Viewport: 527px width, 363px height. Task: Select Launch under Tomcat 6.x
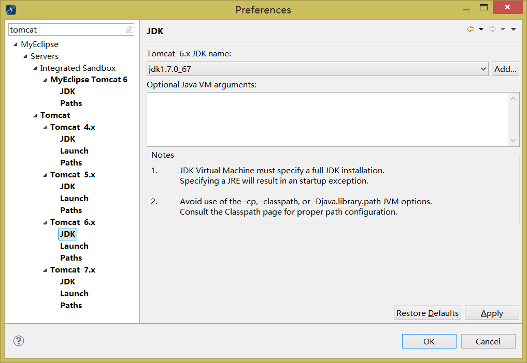point(74,246)
